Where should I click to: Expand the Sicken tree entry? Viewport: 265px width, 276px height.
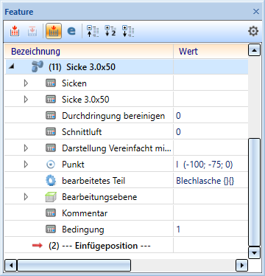pyautogui.click(x=26, y=83)
